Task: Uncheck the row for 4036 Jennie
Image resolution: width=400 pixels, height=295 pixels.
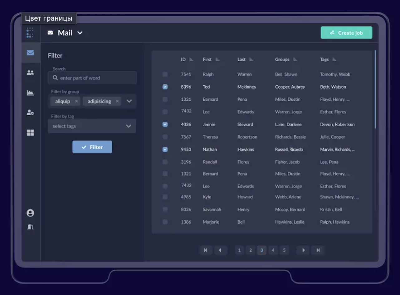Action: click(165, 124)
